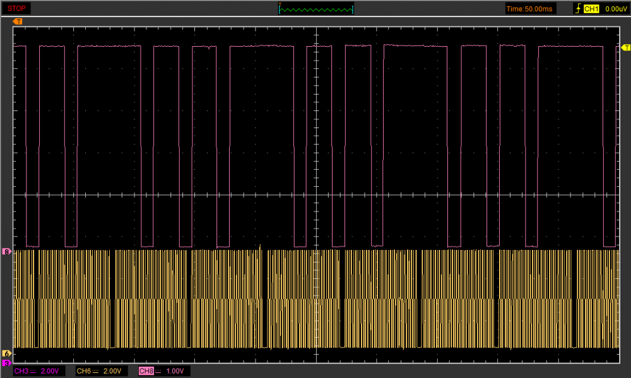Click the CH8 1.00V scale readout
Viewport: 631px width, 378px height.
(175, 371)
